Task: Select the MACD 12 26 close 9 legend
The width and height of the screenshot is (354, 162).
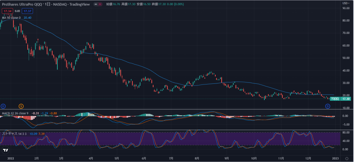Action: [15, 113]
